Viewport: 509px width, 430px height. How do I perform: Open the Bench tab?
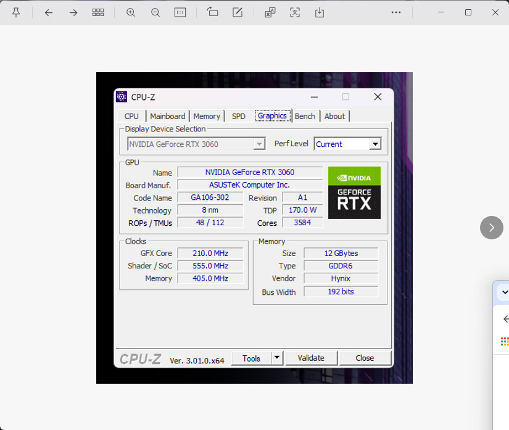[x=305, y=116]
